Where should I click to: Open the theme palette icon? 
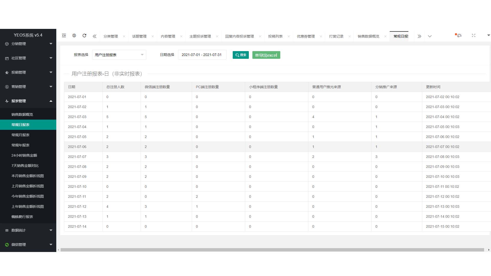coord(459,36)
